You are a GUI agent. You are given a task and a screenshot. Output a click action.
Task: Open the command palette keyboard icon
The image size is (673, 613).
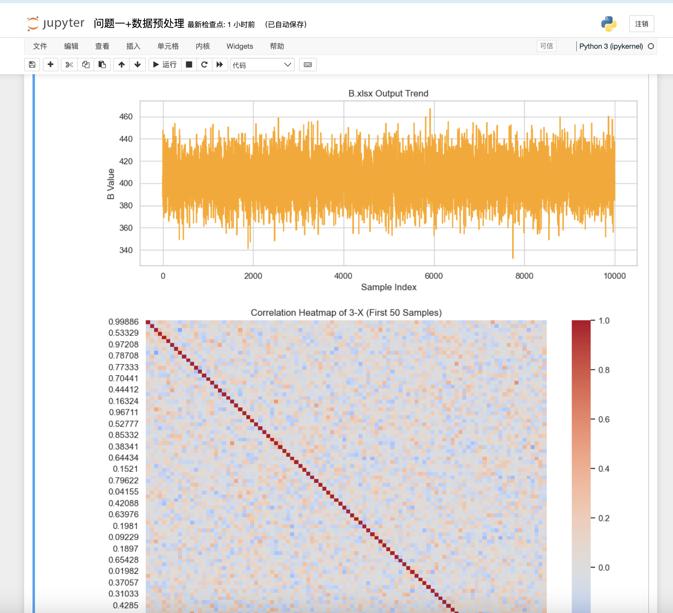pyautogui.click(x=308, y=65)
